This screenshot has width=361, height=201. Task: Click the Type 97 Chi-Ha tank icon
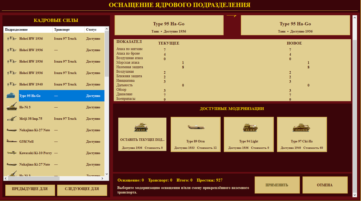click(301, 128)
